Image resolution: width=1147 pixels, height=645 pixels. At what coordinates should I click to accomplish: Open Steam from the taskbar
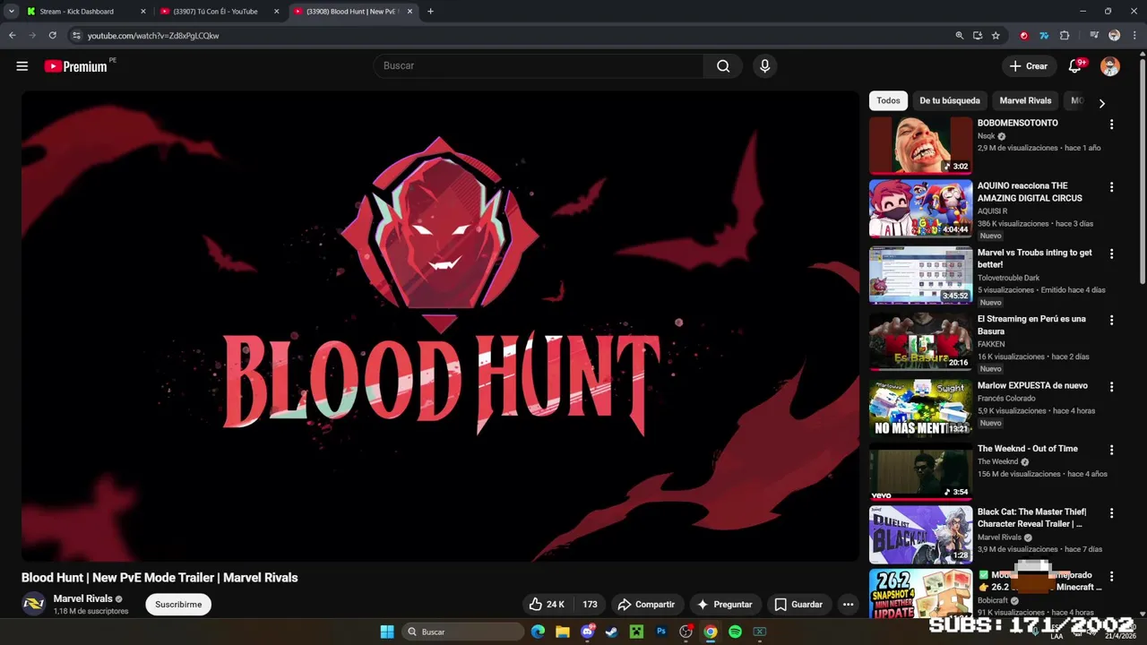coord(611,632)
